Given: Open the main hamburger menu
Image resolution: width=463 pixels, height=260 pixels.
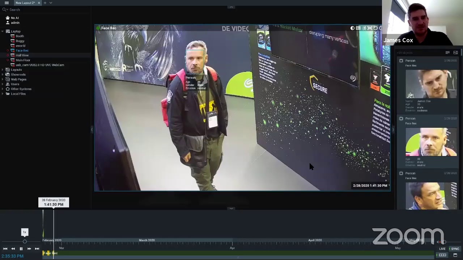Looking at the screenshot, I should pos(7,3).
